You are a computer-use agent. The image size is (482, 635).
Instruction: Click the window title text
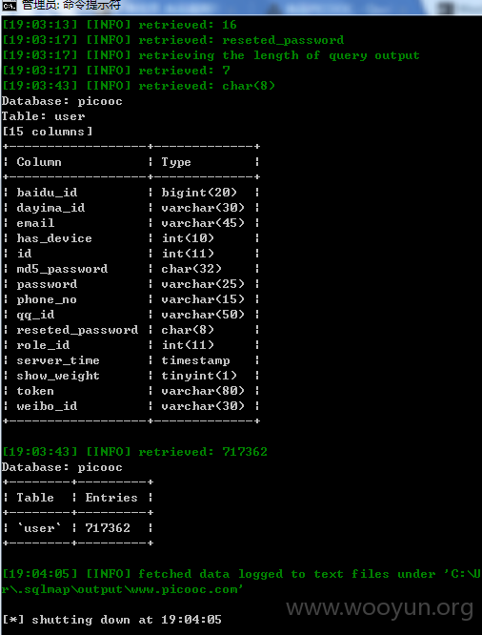pos(71,6)
